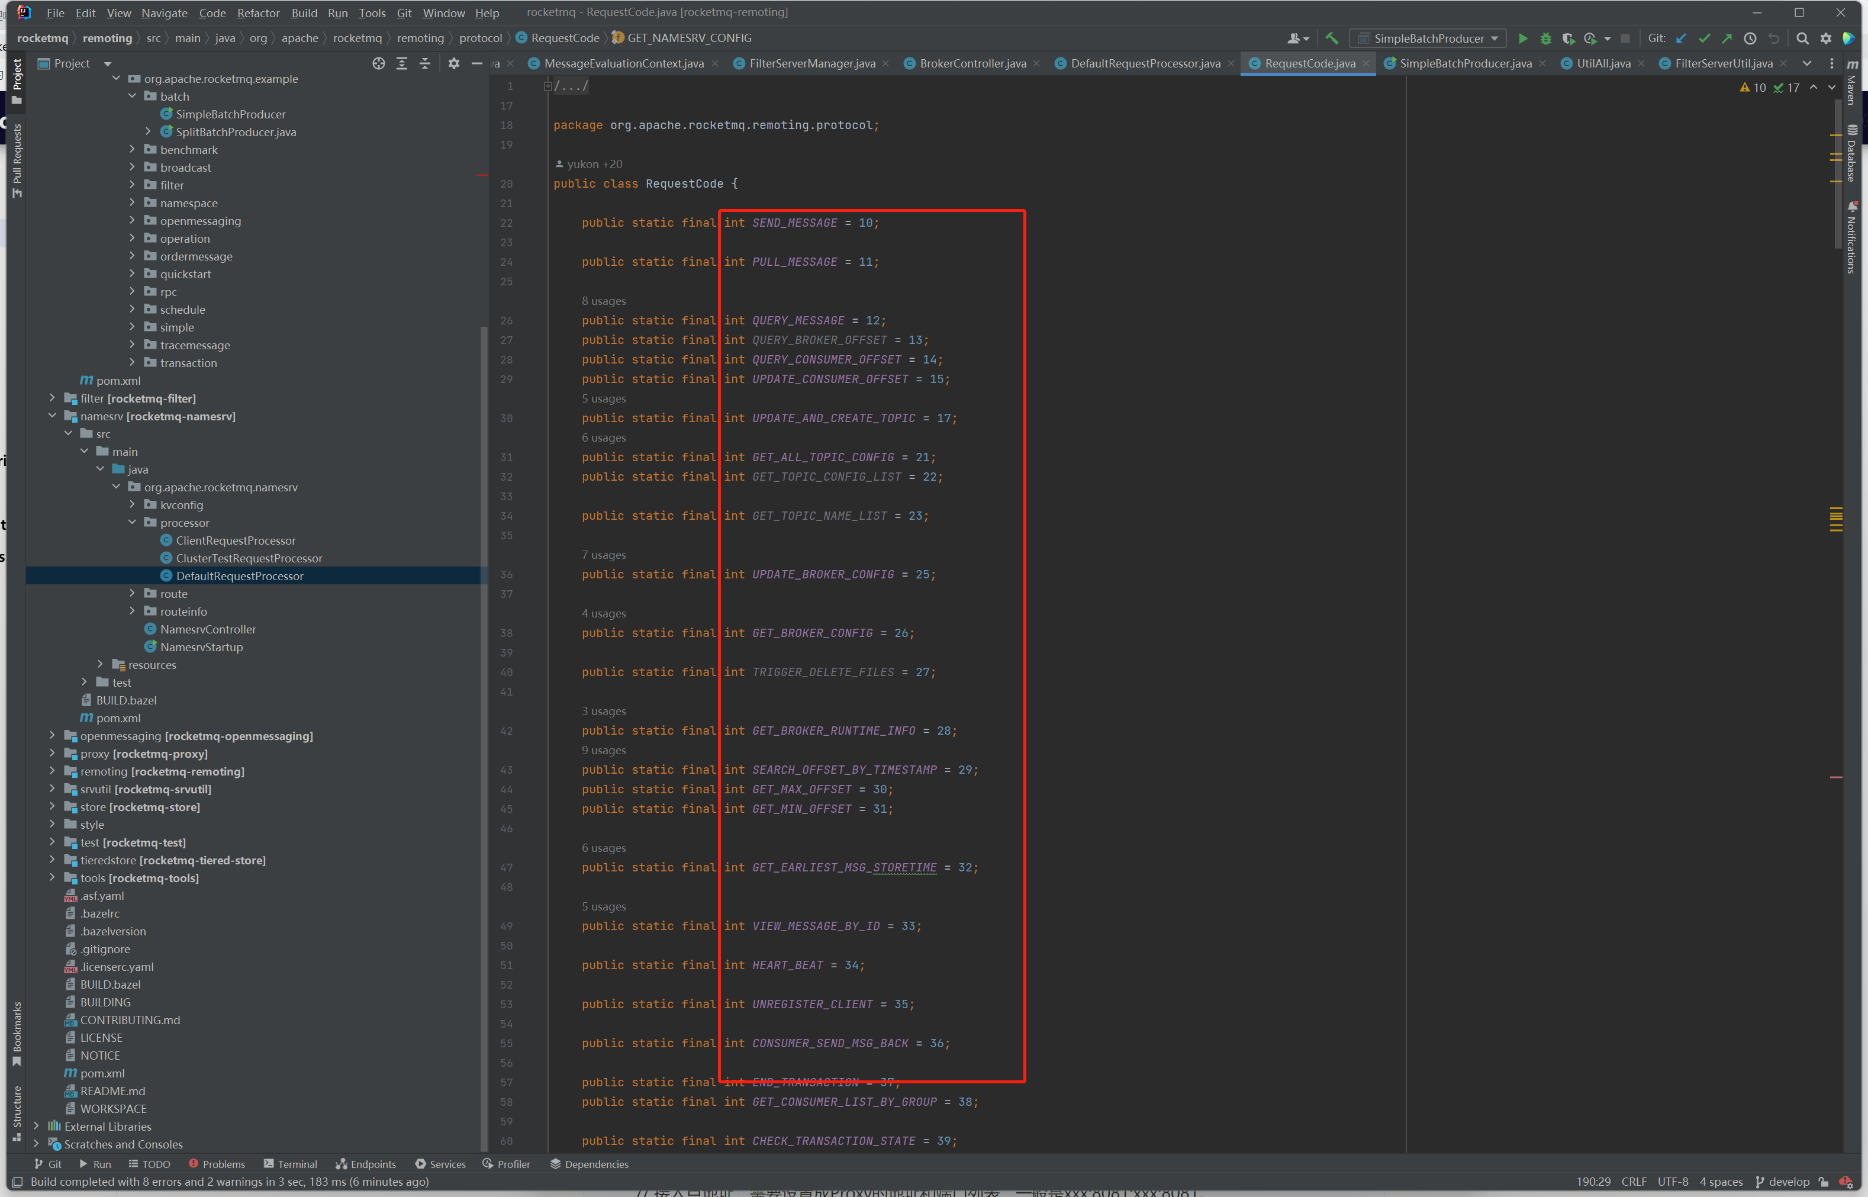Viewport: 1868px width, 1197px height.
Task: Open the Notifications tool window
Action: (x=1853, y=237)
